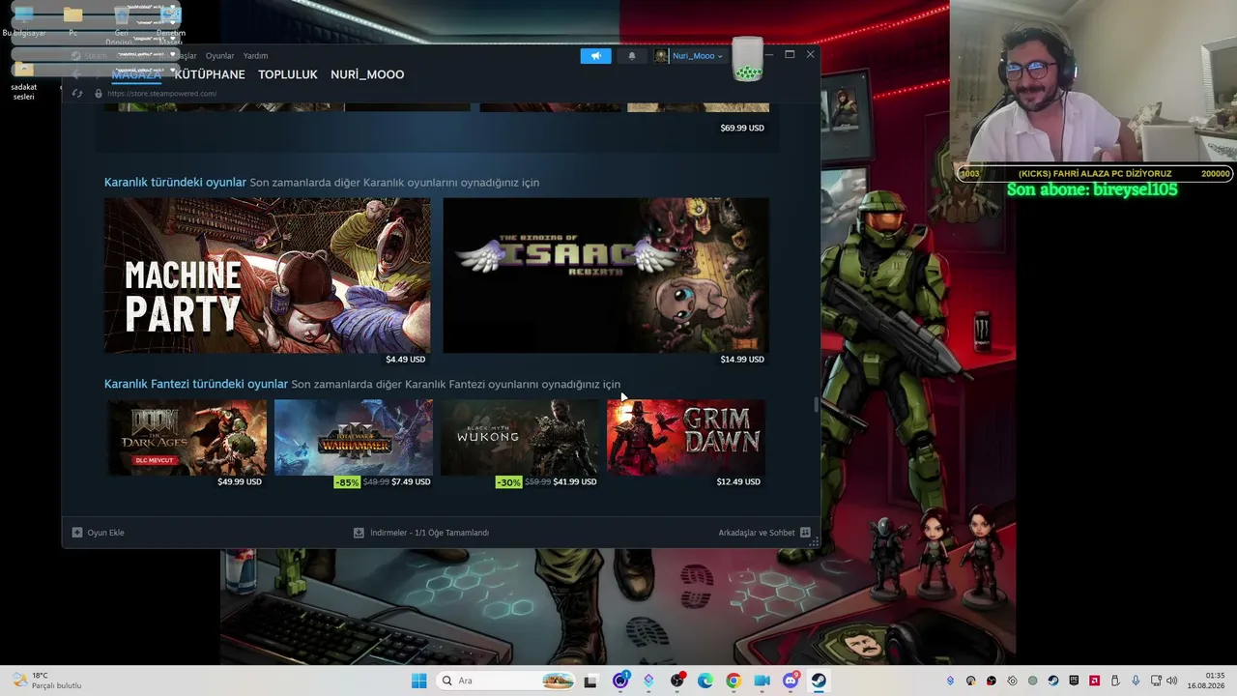The width and height of the screenshot is (1237, 696).
Task: Select the sadakat sesleri desktop folder
Action: point(24,81)
